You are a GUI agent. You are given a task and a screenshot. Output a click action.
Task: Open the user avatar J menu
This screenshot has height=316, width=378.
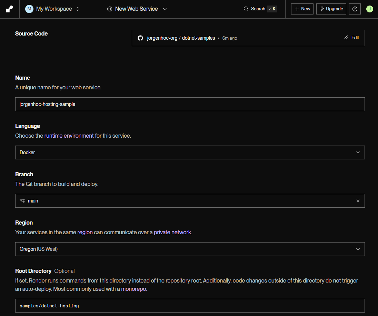(369, 9)
